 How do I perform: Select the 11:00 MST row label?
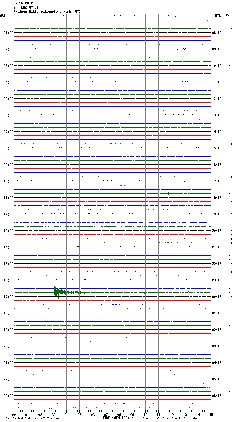[8, 198]
